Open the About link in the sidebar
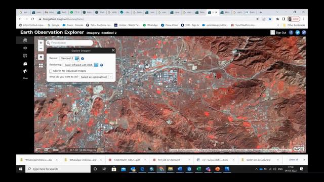The height and width of the screenshot is (182, 324). pos(25,78)
